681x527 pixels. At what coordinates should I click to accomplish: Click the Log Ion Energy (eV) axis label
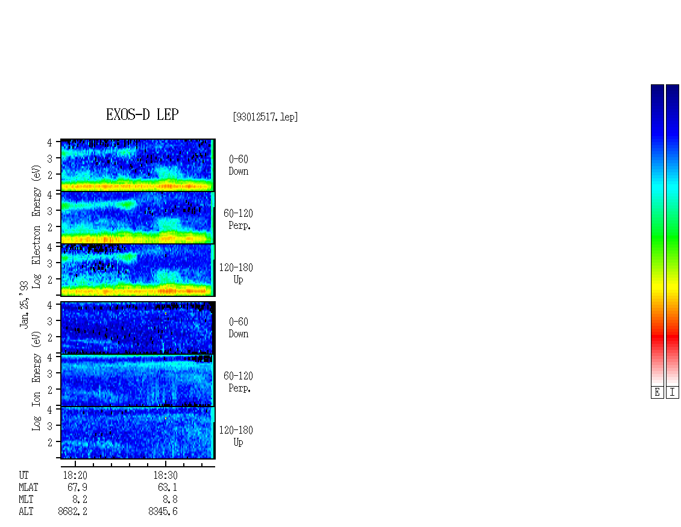[36, 381]
